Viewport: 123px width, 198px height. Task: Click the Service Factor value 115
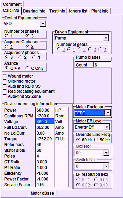[x=45, y=185]
